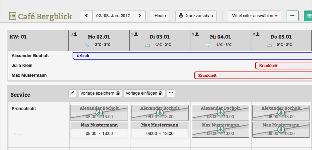Click vacation plane icon on Alexander's Monday shift
Image resolution: width=312 pixels, height=150 pixels.
point(99,112)
